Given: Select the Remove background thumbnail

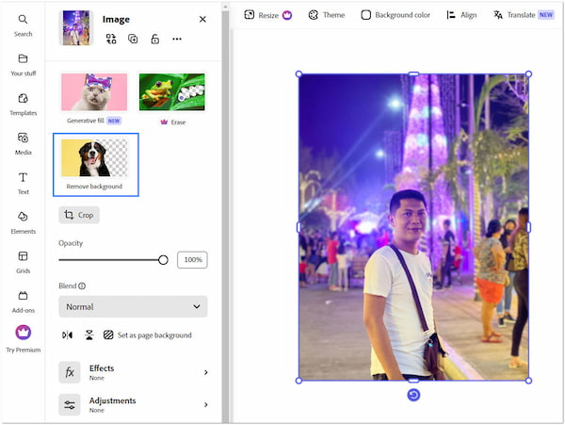Looking at the screenshot, I should [96, 165].
